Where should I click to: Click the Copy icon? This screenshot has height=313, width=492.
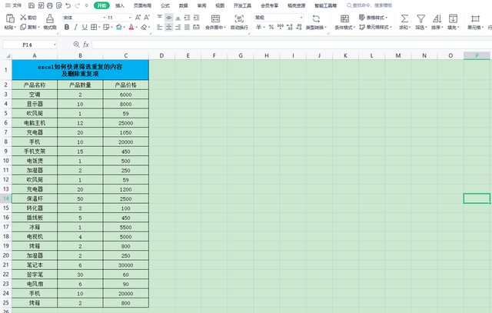pyautogui.click(x=23, y=28)
